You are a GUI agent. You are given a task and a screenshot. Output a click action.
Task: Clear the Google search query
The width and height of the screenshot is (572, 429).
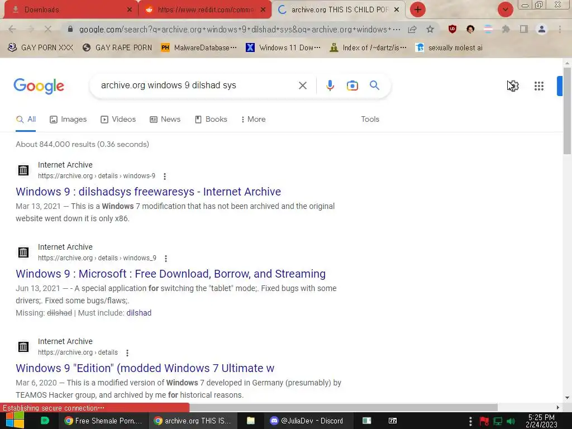coord(302,85)
